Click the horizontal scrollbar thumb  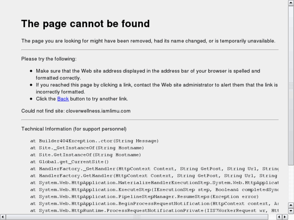coord(137,217)
